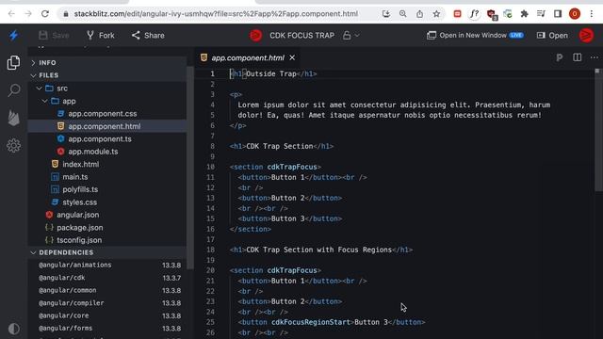Click the Open preview button
This screenshot has width=603, height=339.
(x=552, y=36)
